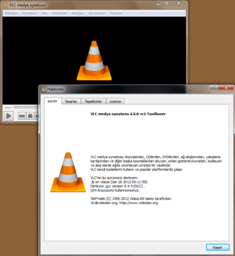Click the large VLC cone logo in the about dialog

coord(68,173)
